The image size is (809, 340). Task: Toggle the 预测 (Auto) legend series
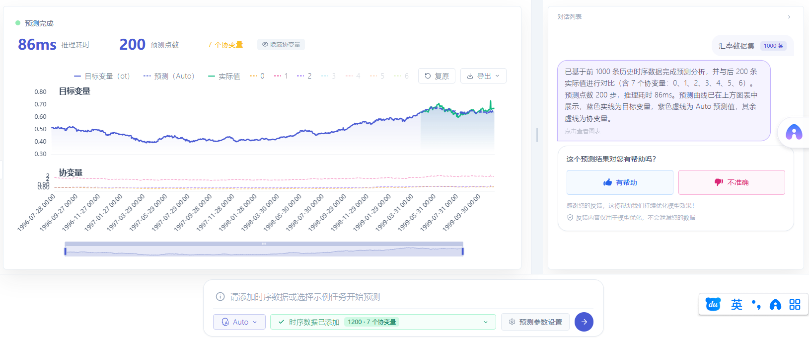(x=169, y=76)
